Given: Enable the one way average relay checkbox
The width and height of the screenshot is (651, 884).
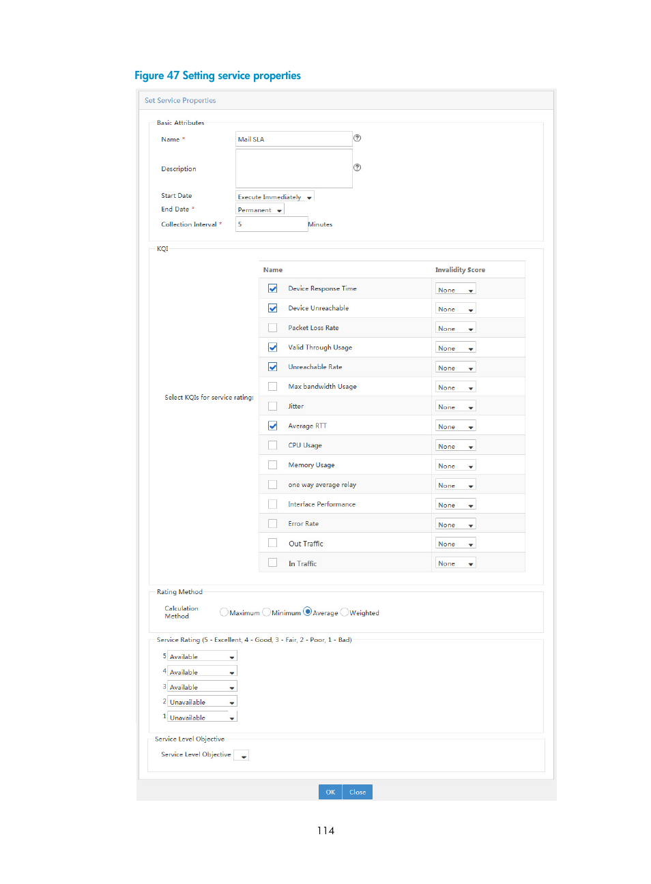Looking at the screenshot, I should pyautogui.click(x=273, y=485).
